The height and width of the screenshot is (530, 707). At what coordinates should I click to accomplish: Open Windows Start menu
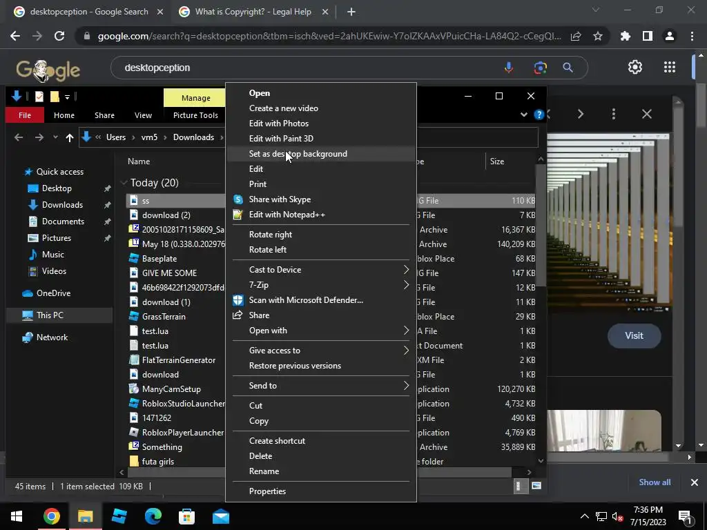click(17, 516)
